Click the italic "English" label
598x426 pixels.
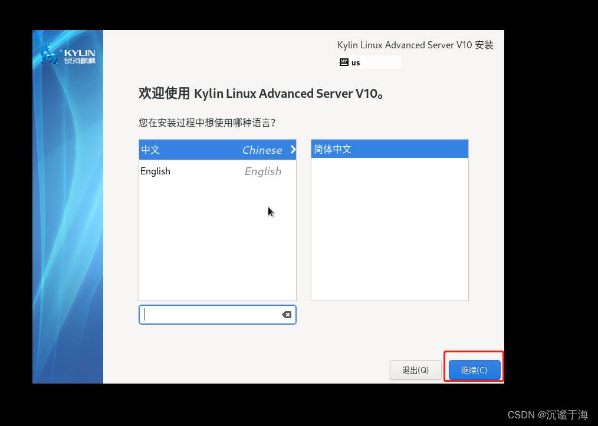(x=263, y=171)
